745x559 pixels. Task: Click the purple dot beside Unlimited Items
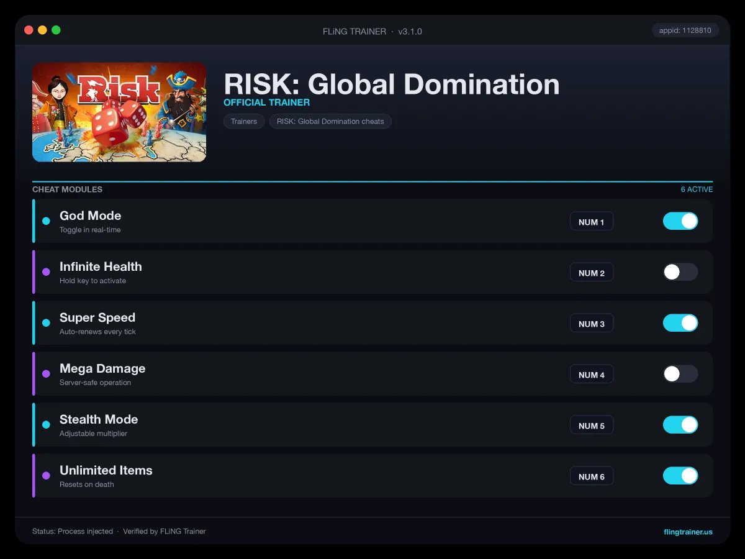click(x=46, y=475)
